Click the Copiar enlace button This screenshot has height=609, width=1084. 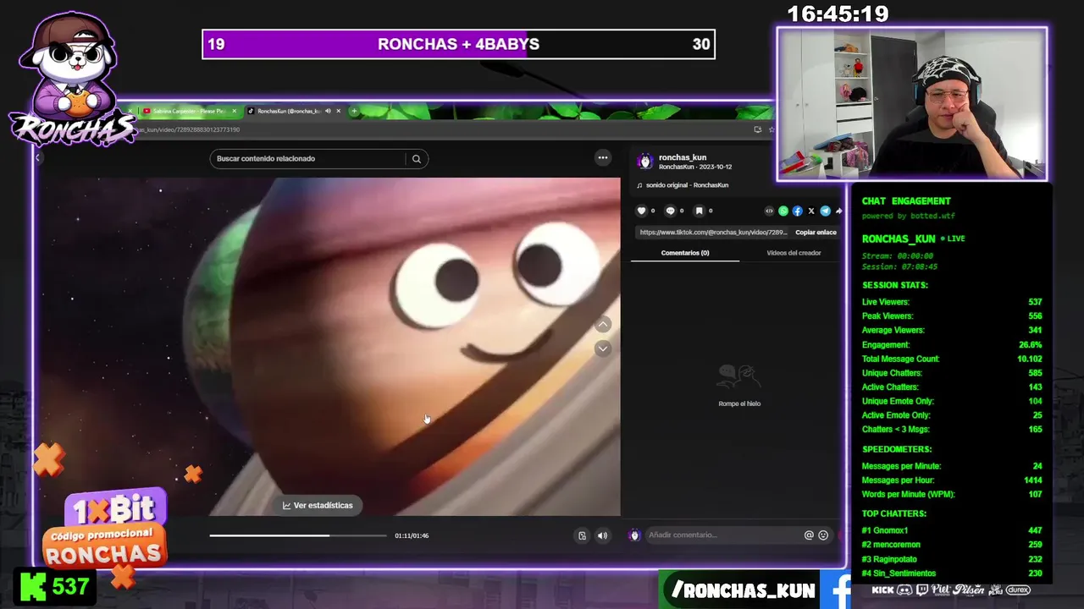pyautogui.click(x=816, y=233)
